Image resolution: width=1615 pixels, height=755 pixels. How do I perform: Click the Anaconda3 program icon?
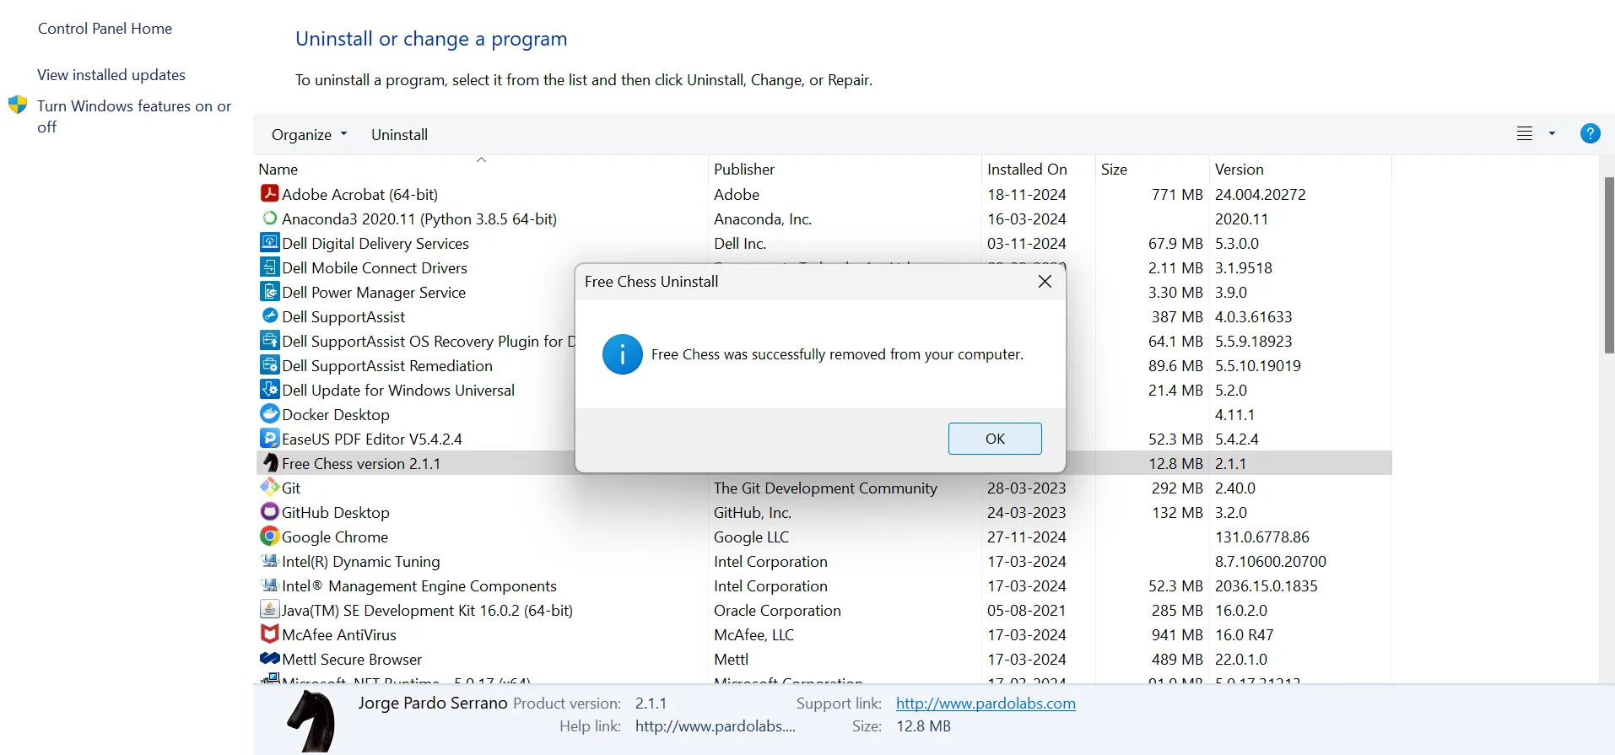coord(269,218)
